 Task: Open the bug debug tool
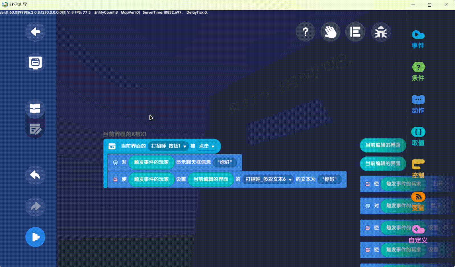(x=381, y=32)
